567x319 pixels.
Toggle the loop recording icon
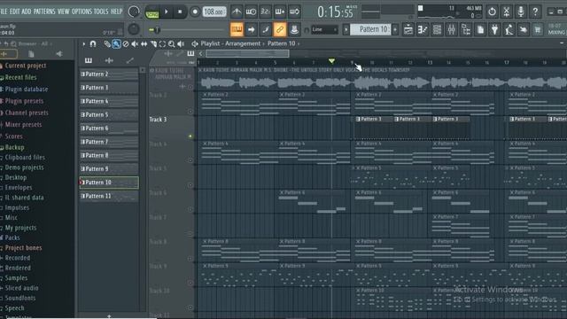[294, 12]
